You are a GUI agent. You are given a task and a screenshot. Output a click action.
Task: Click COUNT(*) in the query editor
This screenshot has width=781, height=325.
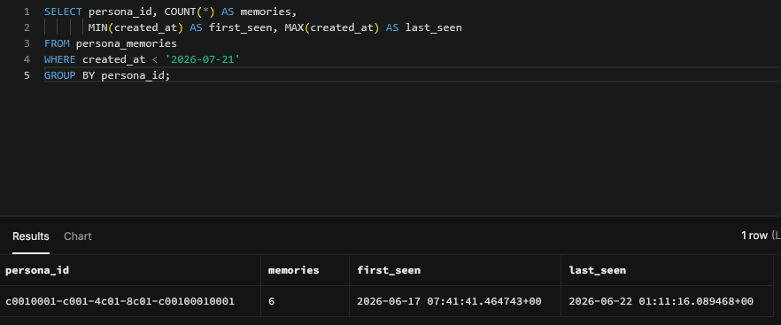coord(189,12)
